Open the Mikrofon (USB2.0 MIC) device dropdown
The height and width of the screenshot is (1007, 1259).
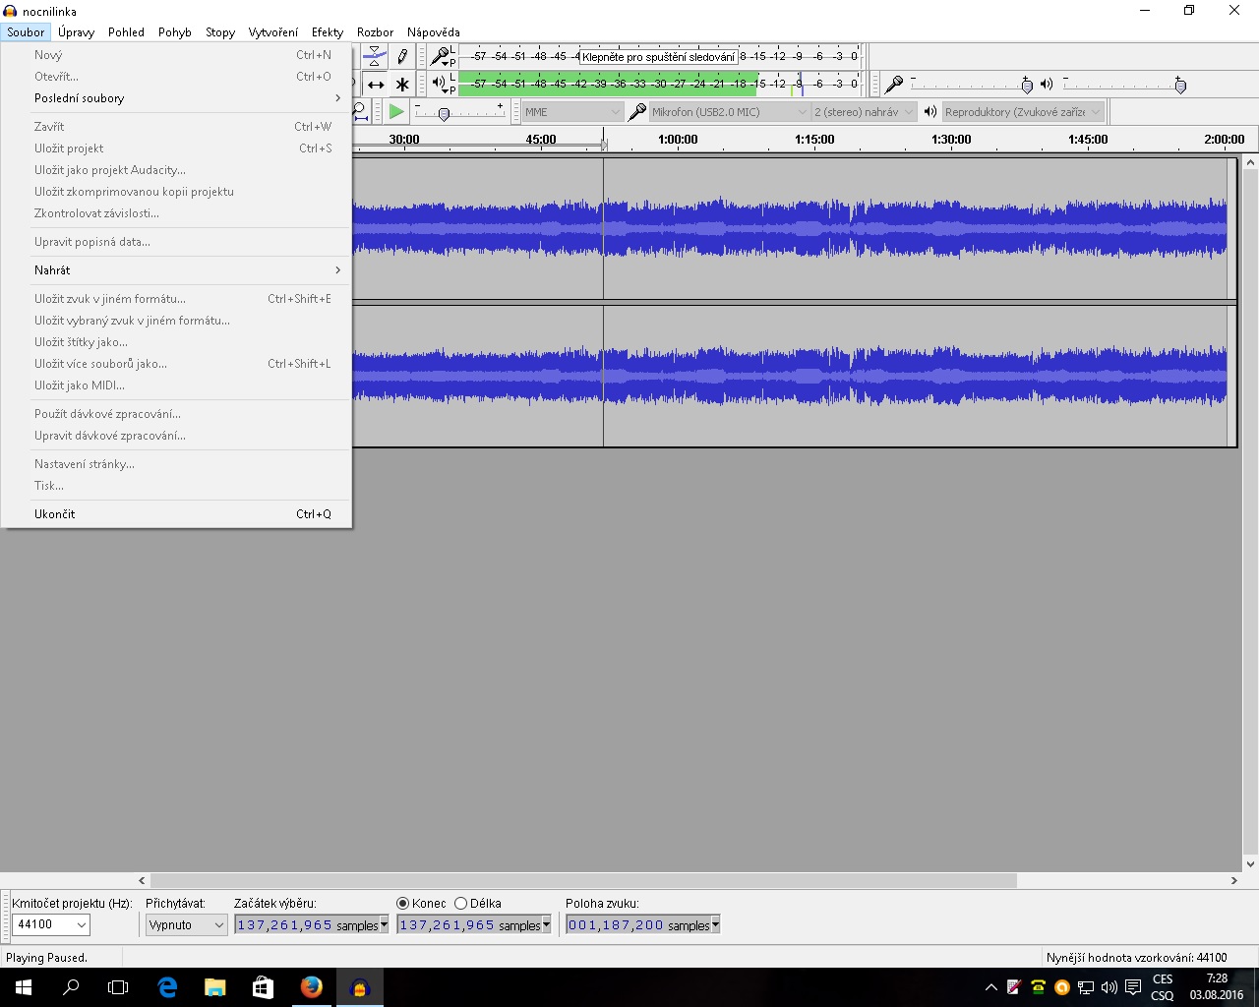728,112
